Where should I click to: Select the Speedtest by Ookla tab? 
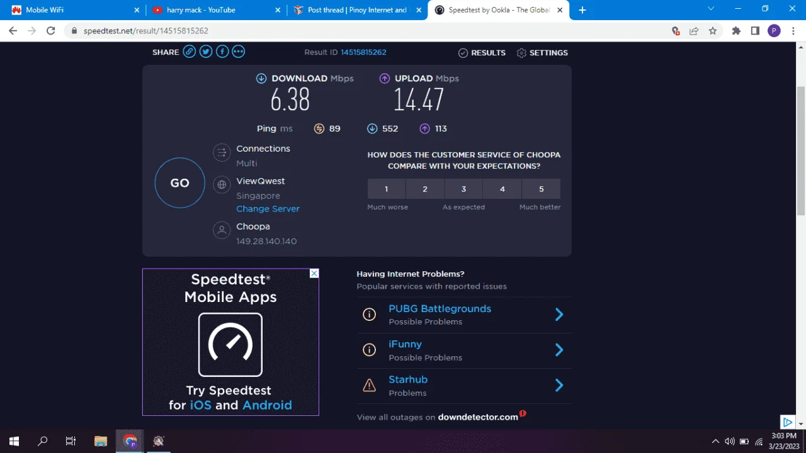tap(499, 10)
